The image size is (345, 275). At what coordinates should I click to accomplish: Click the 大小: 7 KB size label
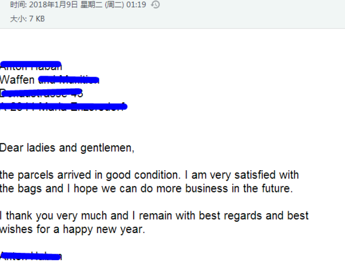tap(28, 19)
